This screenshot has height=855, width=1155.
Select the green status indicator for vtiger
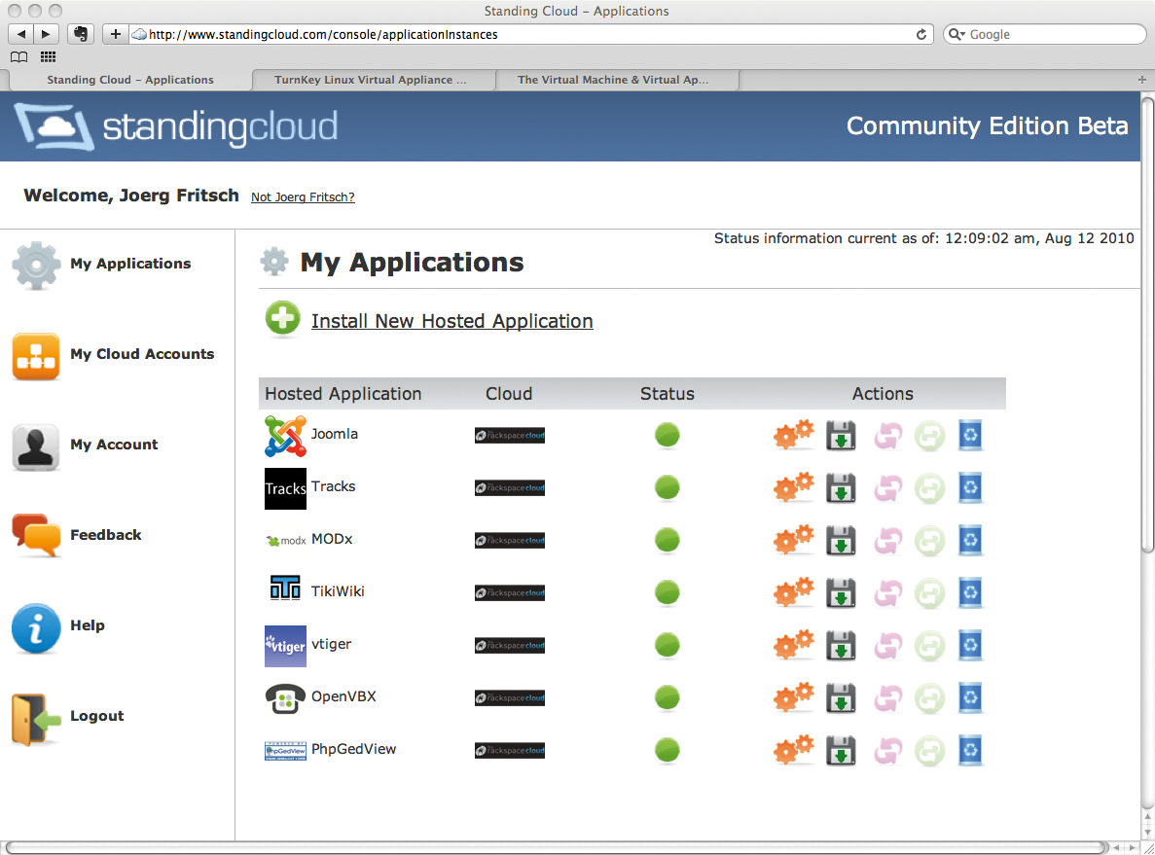(667, 645)
